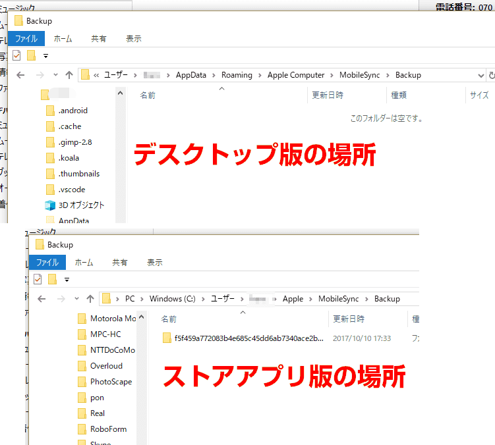Click new folder icon in top window quick access toolbar

pos(31,55)
